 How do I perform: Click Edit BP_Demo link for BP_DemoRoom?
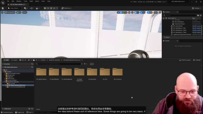[x=197, y=26]
